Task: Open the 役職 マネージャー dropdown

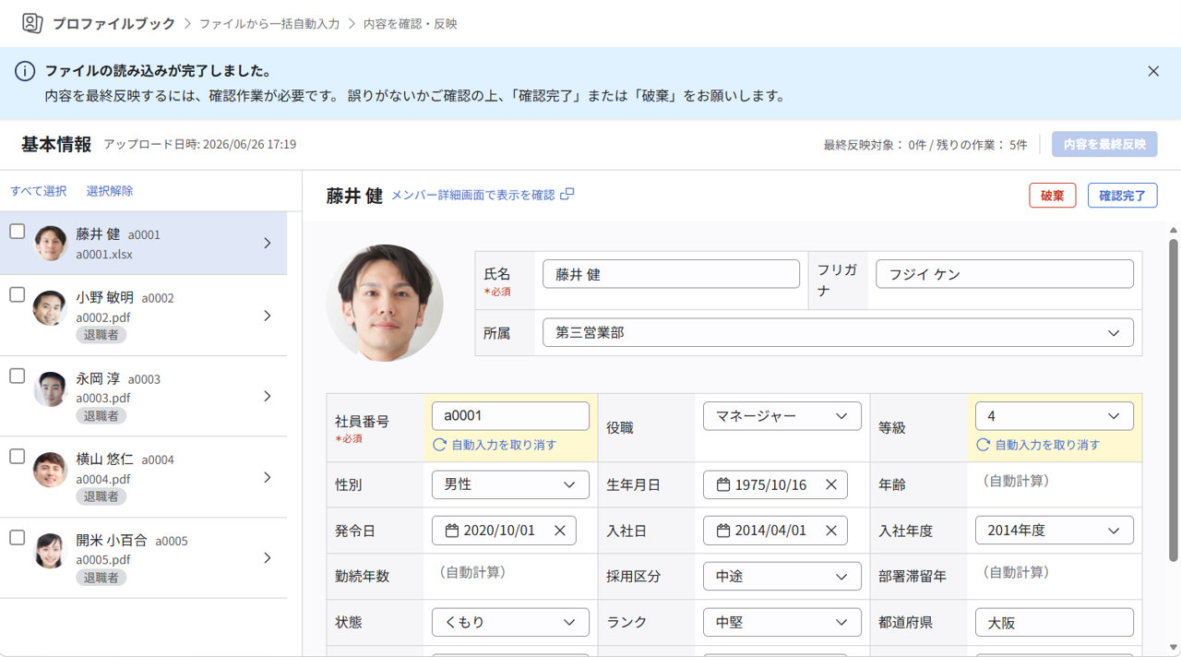Action: click(x=782, y=416)
